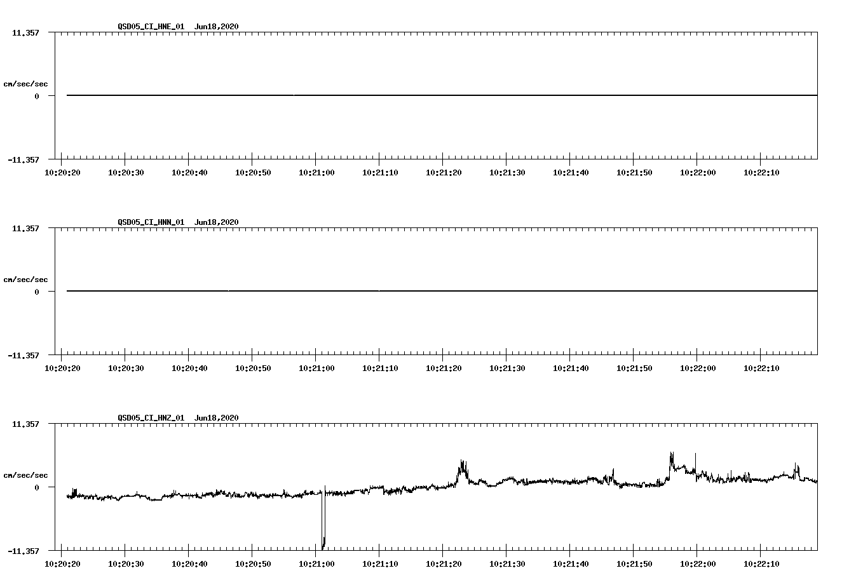This screenshot has width=863, height=587.
Task: Click the 10:21:10 time label under HNN plot
Action: (380, 368)
